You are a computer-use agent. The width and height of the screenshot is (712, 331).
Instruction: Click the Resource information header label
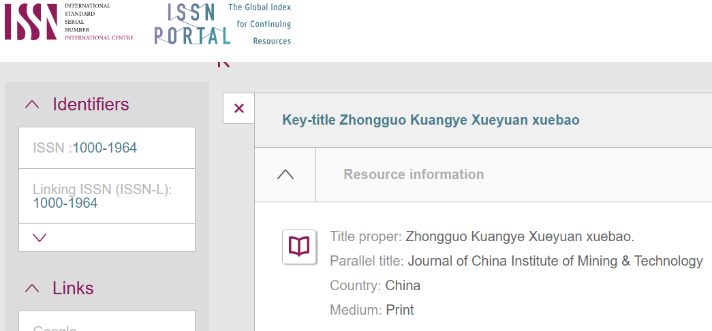tap(414, 174)
